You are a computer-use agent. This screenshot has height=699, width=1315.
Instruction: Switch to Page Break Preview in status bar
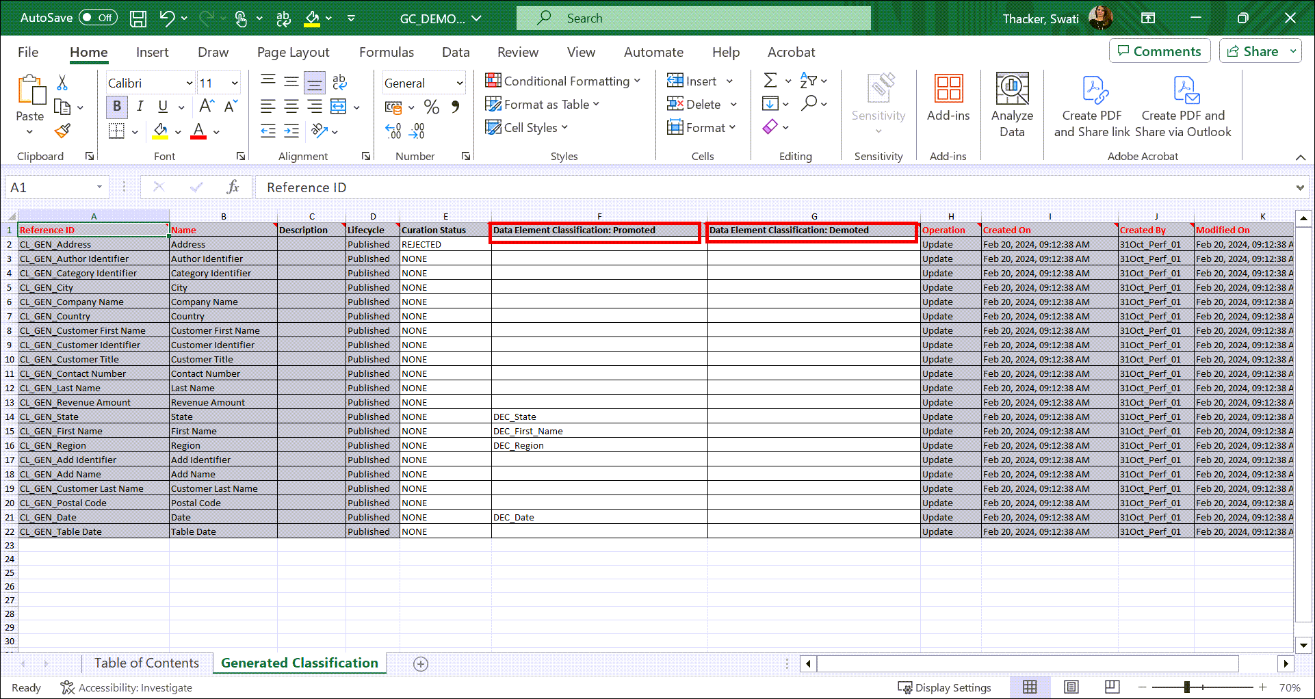tap(1112, 687)
